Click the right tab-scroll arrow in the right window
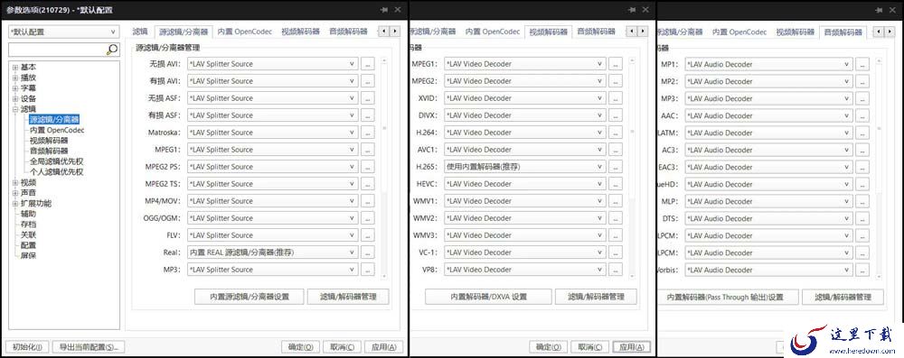904x358 pixels. (889, 32)
